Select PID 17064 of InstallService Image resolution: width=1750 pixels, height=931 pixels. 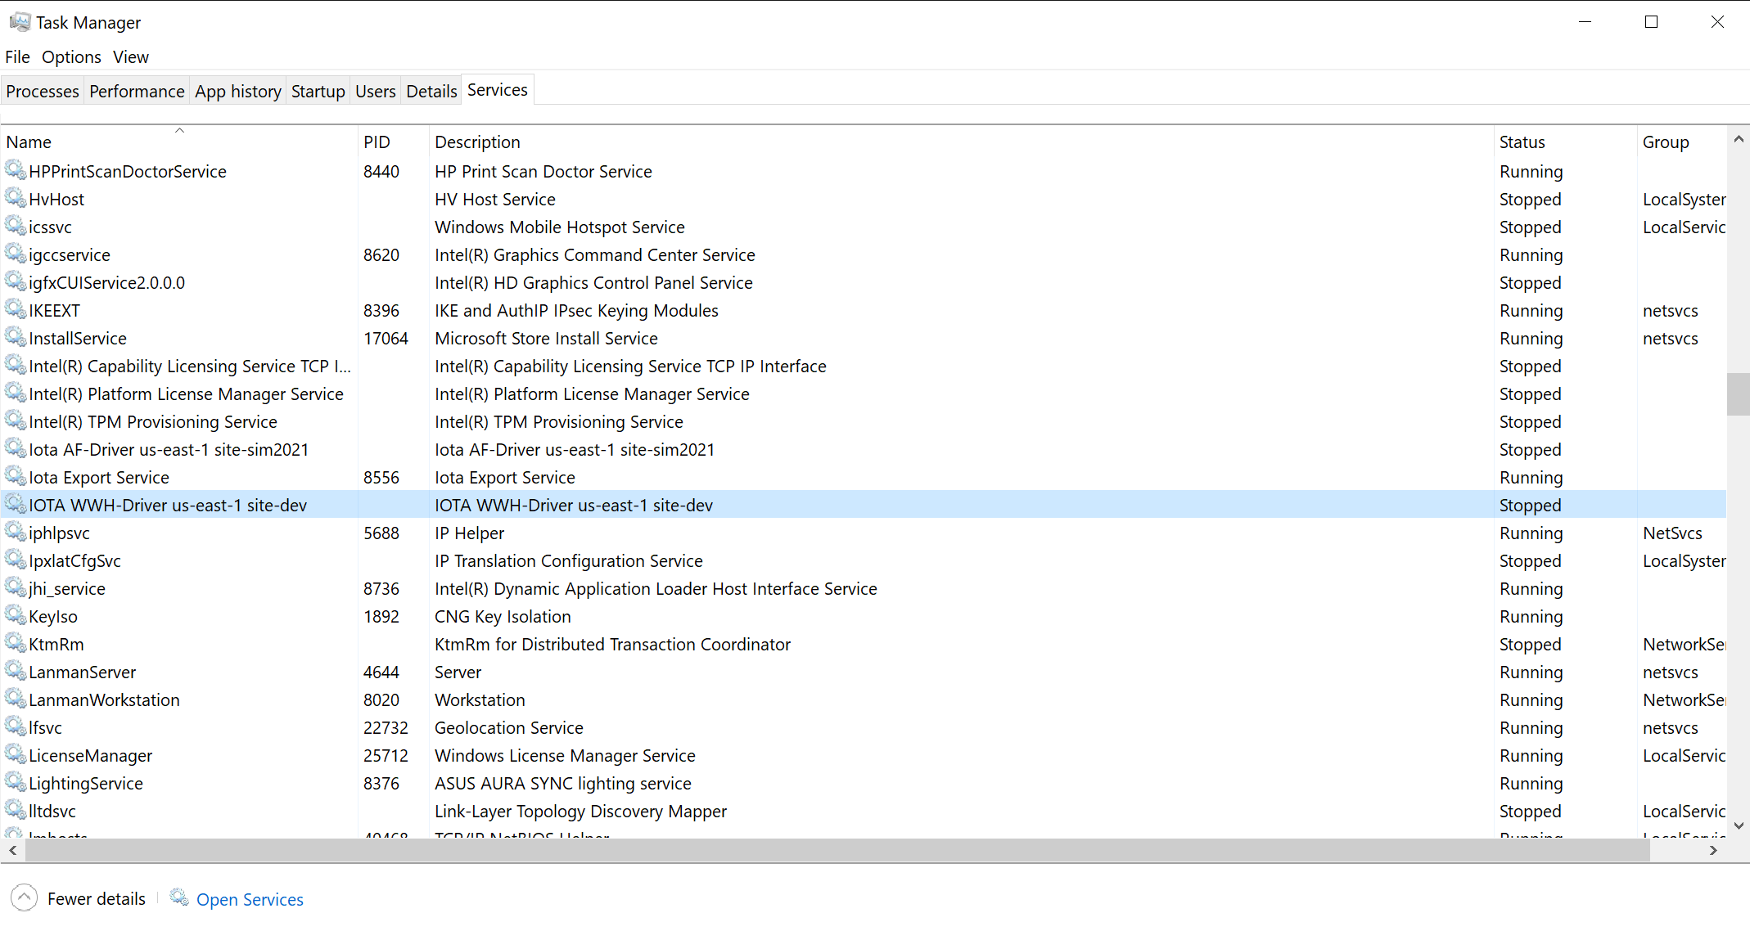pyautogui.click(x=386, y=338)
